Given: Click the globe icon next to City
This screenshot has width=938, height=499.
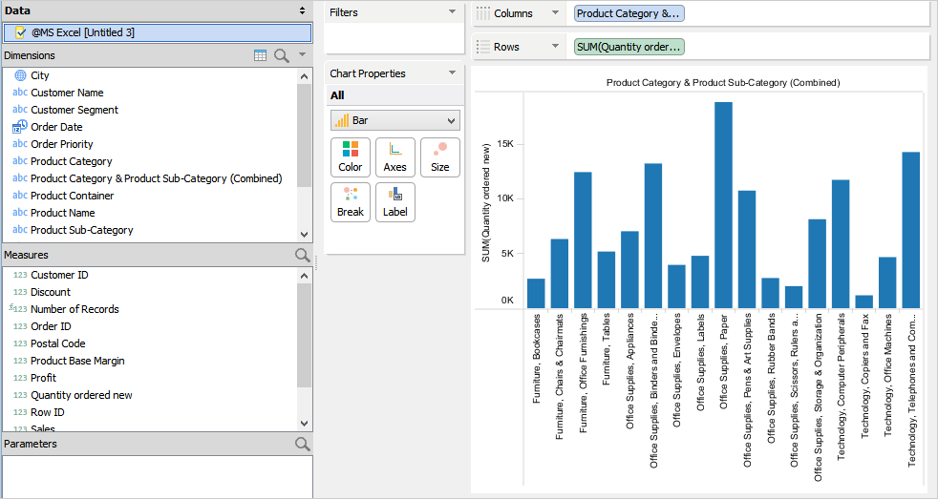Looking at the screenshot, I should click(x=20, y=75).
